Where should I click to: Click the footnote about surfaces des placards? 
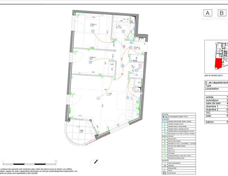(x=39, y=171)
